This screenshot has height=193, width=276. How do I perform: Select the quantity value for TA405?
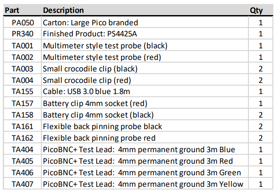click(260, 161)
